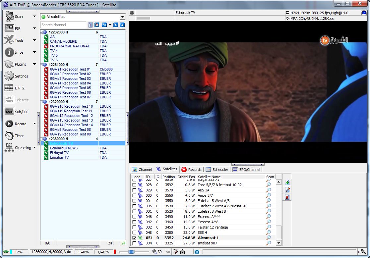
Task: Select the CANAL ALGERIE channel
Action: (63, 41)
